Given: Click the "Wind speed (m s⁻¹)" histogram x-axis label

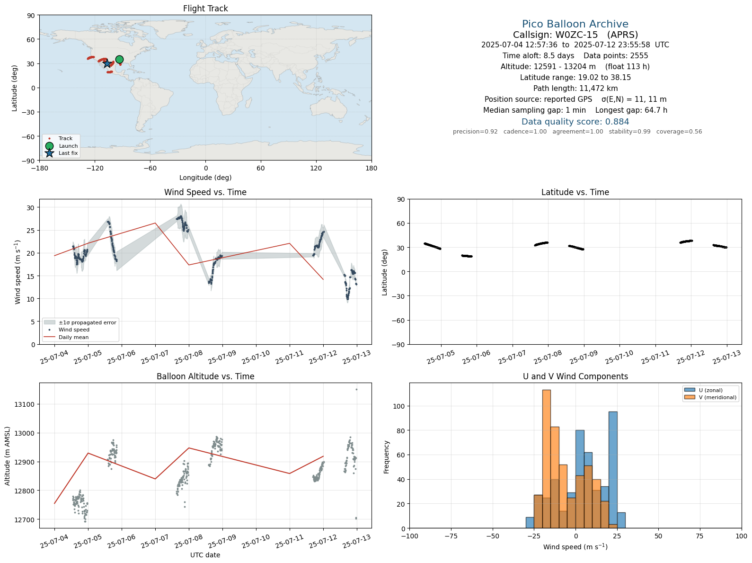Looking at the screenshot, I should [x=575, y=546].
